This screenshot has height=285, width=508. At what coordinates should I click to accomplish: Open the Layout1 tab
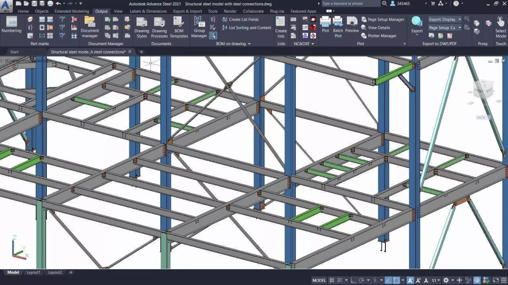tap(33, 272)
